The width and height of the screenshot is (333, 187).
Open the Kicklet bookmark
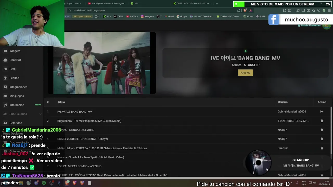pos(248,16)
